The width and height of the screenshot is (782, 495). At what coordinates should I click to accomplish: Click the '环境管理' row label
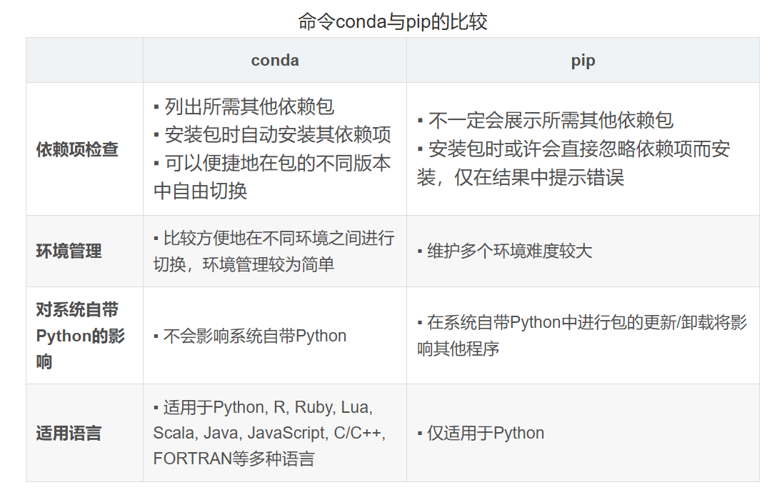69,251
